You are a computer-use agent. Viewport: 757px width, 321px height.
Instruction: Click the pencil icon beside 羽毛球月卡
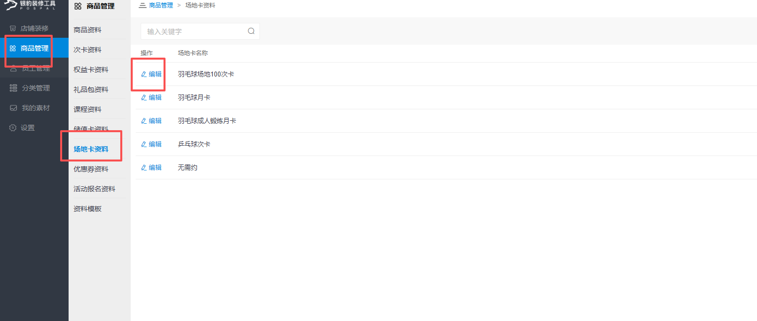pos(144,97)
